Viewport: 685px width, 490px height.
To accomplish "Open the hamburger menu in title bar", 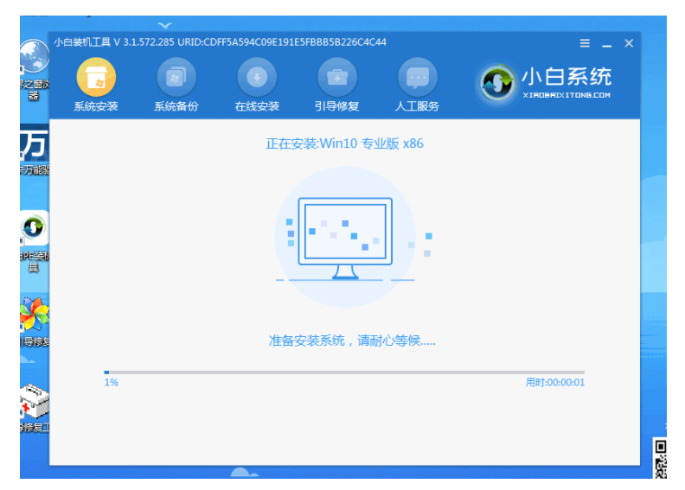I will point(585,43).
